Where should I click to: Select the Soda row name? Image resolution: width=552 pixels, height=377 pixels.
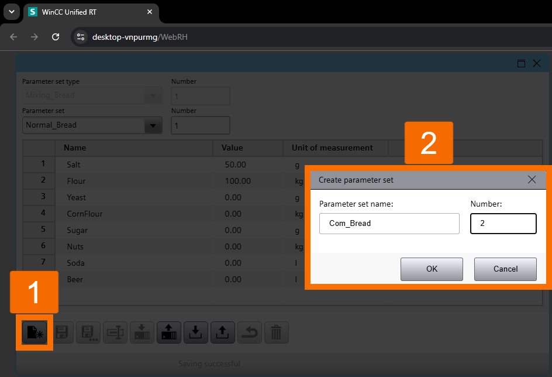tap(75, 263)
